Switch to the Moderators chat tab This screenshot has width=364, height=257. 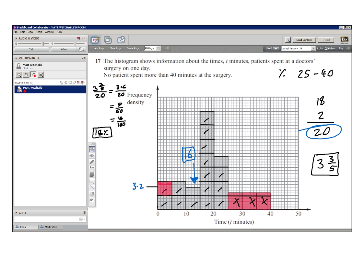(51, 227)
